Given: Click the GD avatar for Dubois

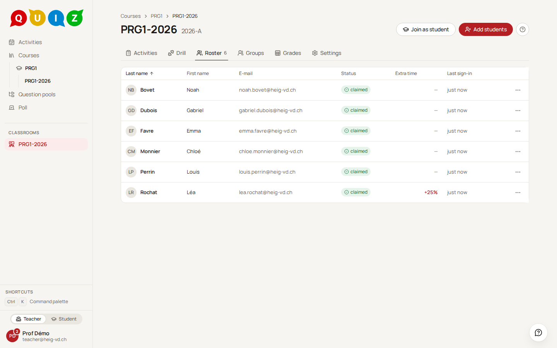Looking at the screenshot, I should (x=131, y=111).
